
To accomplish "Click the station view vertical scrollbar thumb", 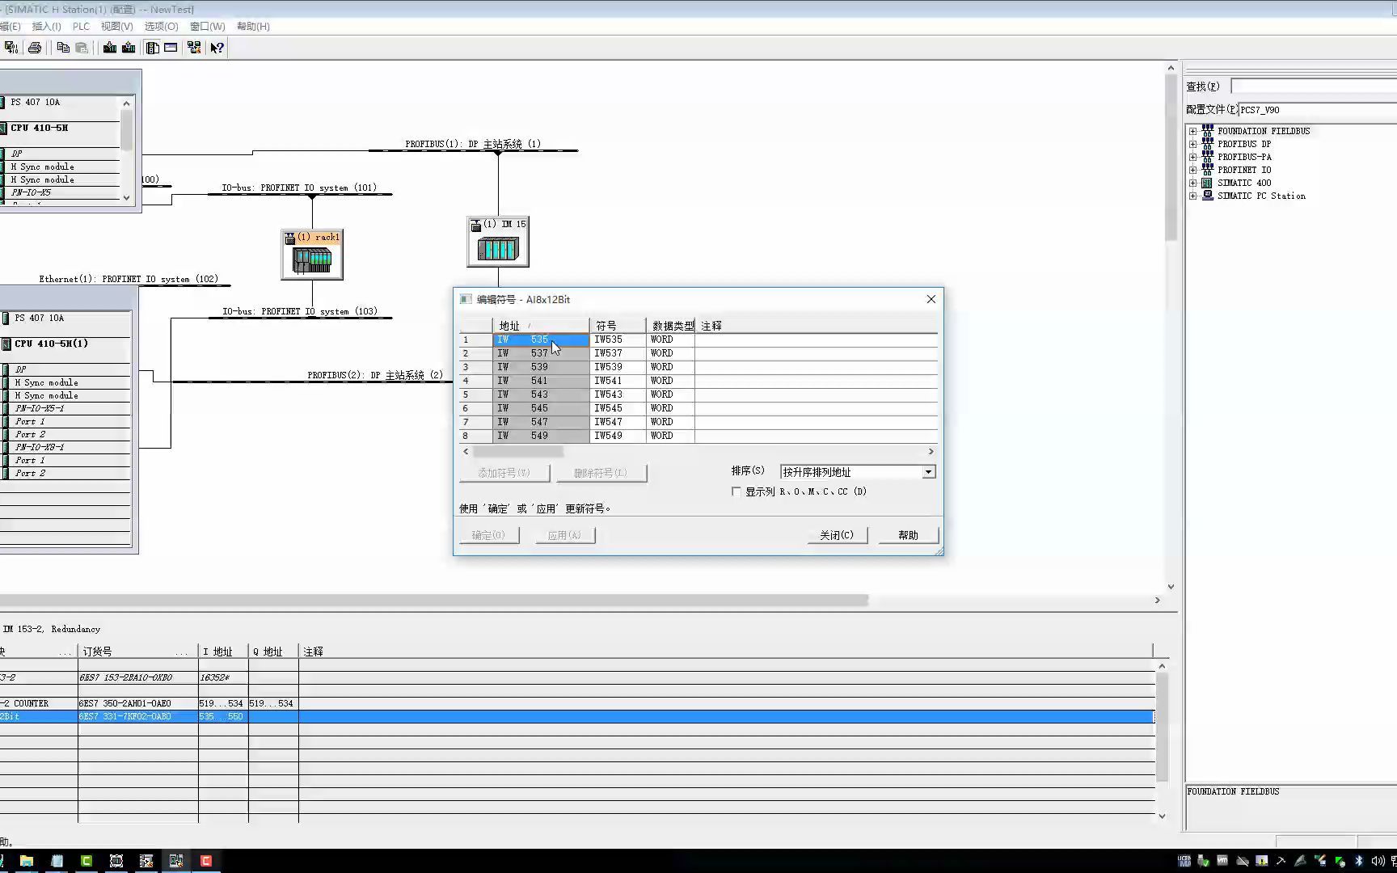I will point(1171,159).
